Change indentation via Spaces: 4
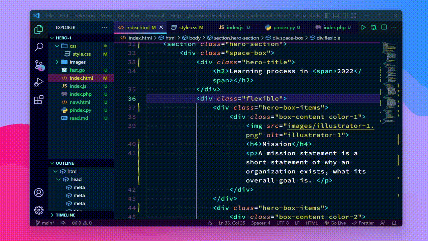The height and width of the screenshot is (241, 428). click(261, 223)
